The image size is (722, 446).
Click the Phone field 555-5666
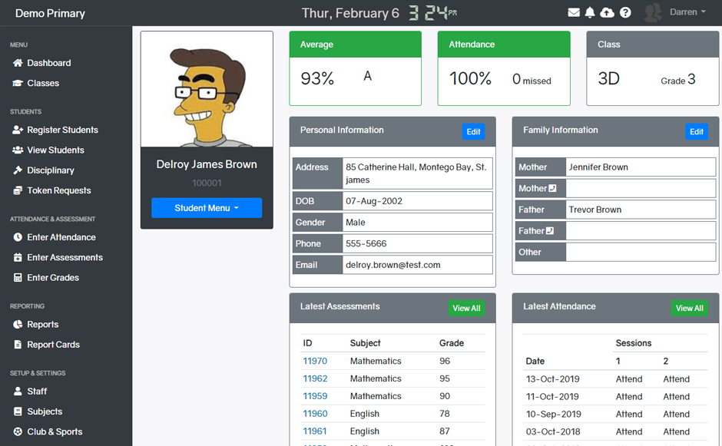point(417,243)
